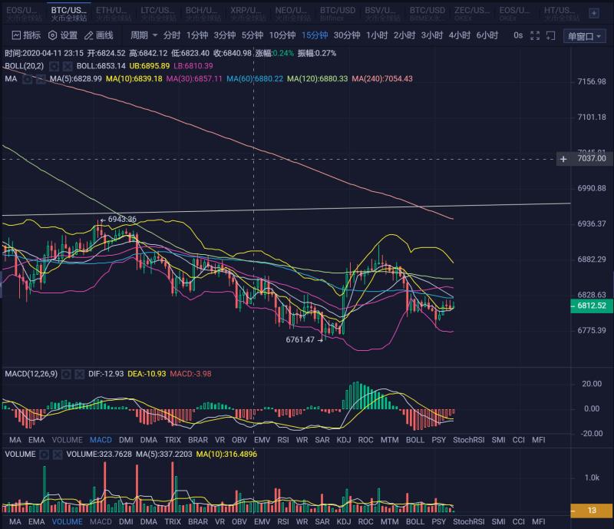This screenshot has width=614, height=529.
Task: Select the 3分钟 interval
Action: [224, 35]
